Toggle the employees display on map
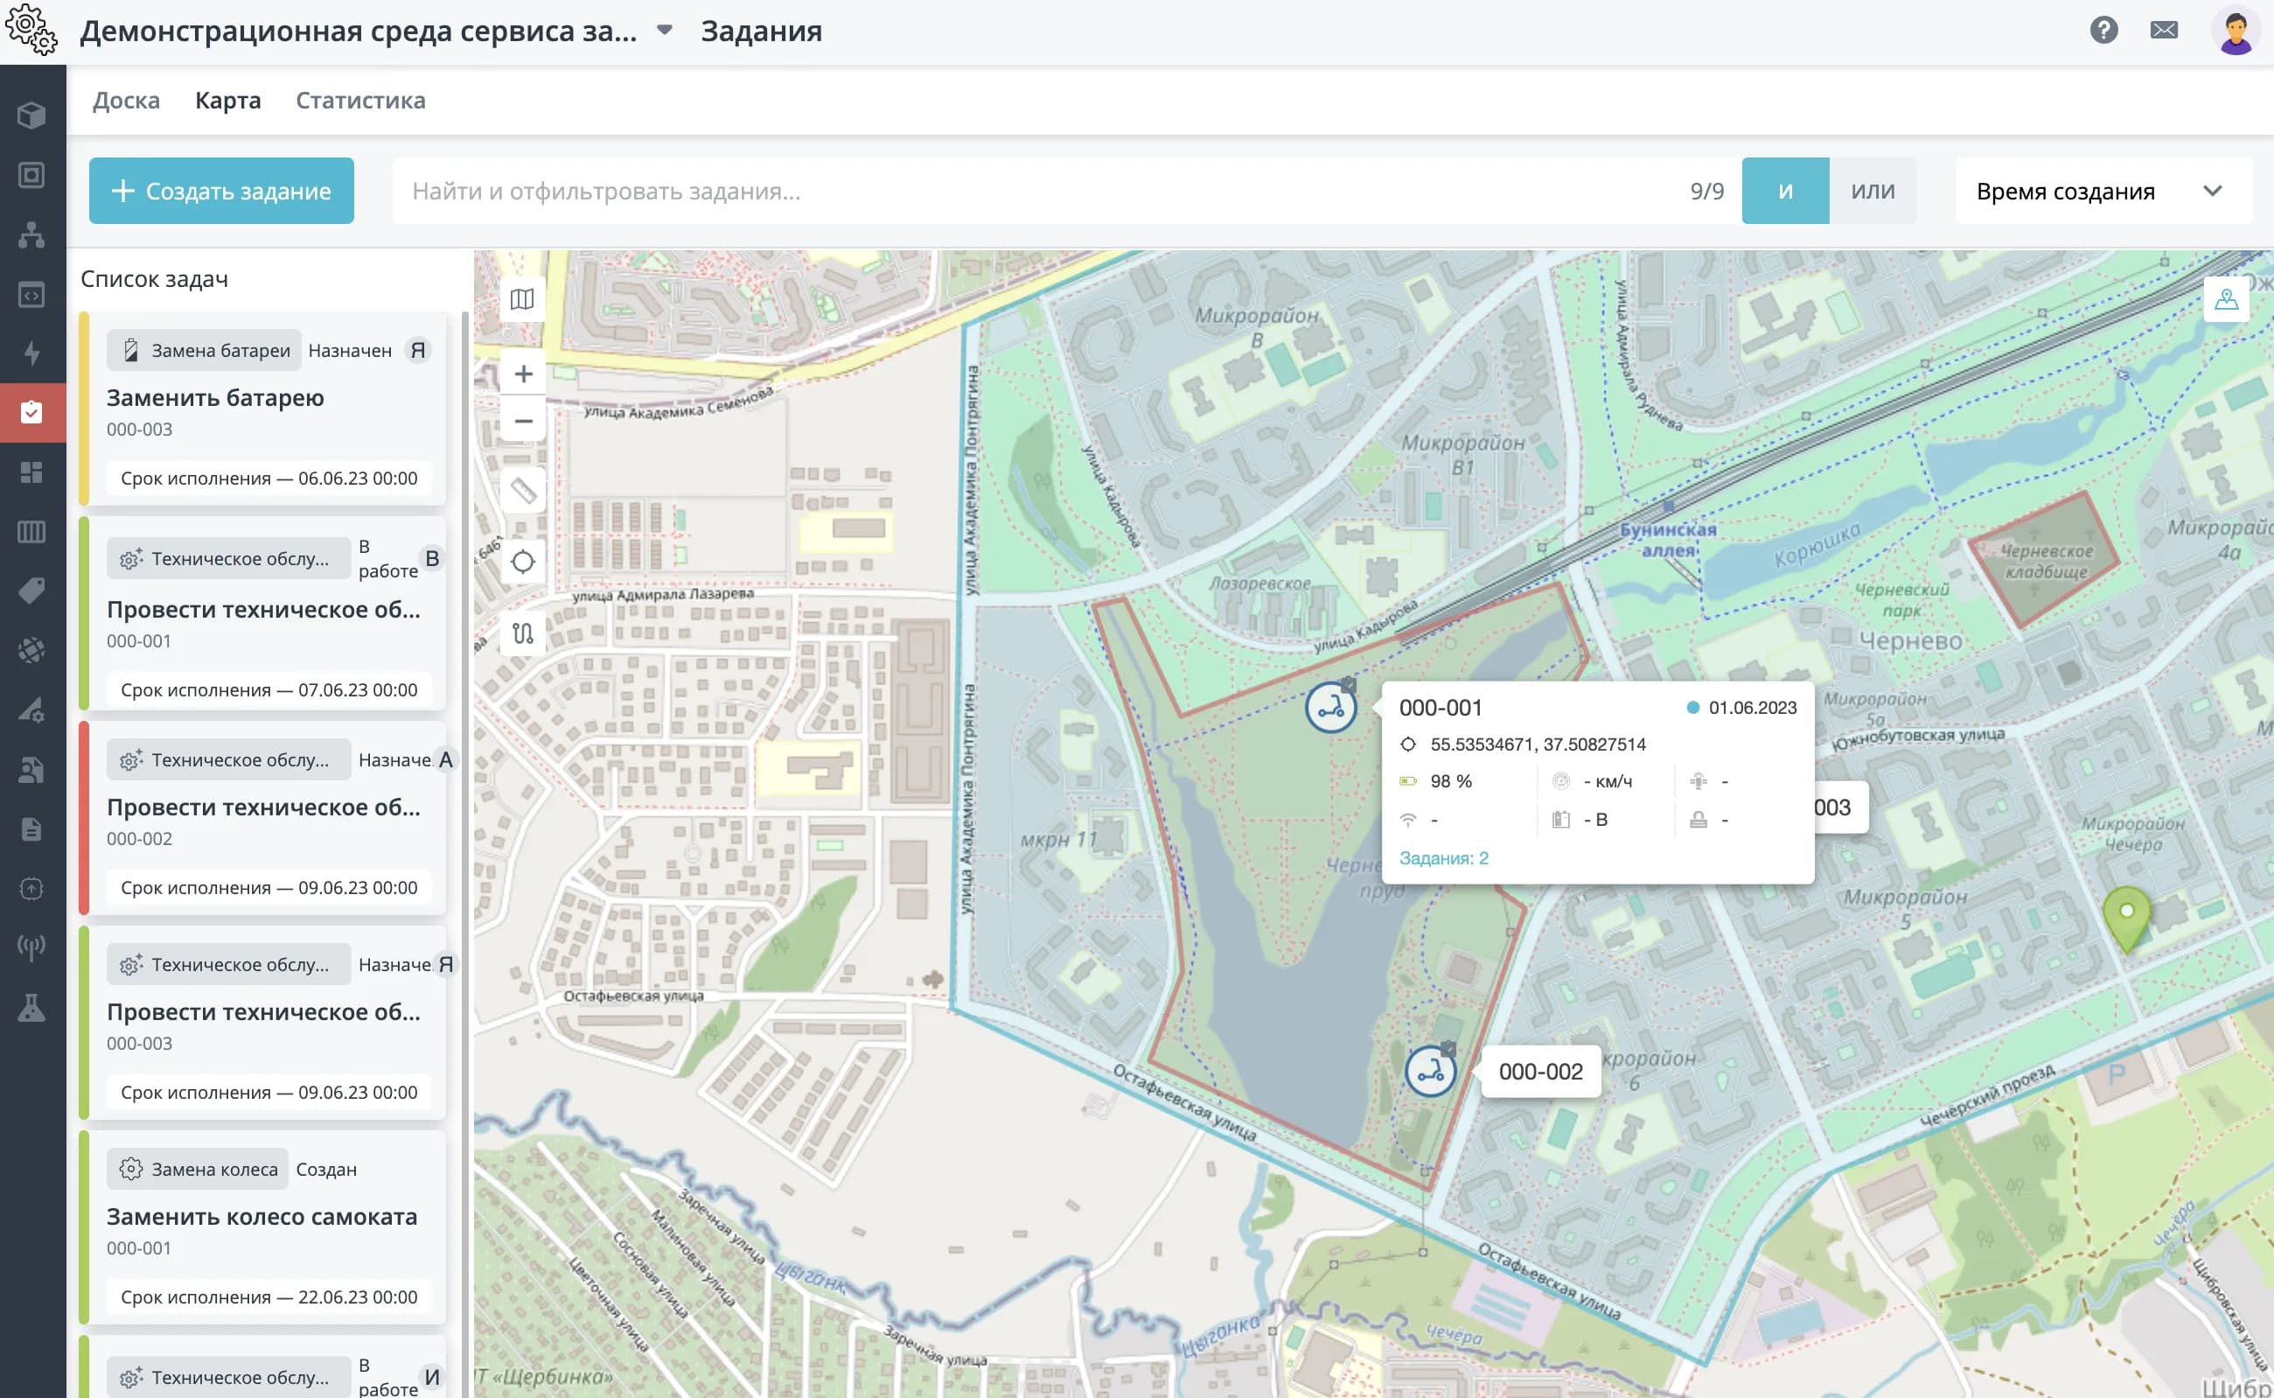Image resolution: width=2274 pixels, height=1398 pixels. [2226, 298]
